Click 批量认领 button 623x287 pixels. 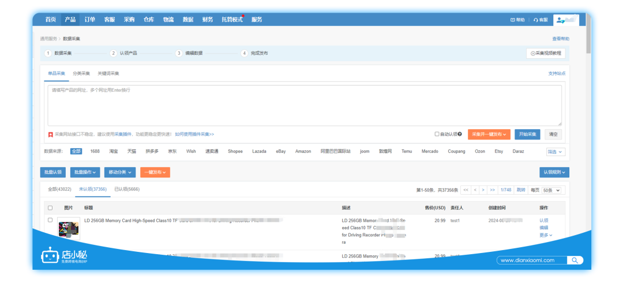[x=53, y=172]
